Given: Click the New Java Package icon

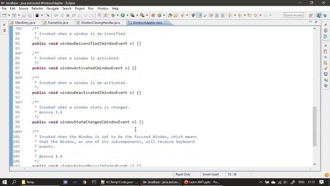Looking at the screenshot, I should click(x=153, y=15).
